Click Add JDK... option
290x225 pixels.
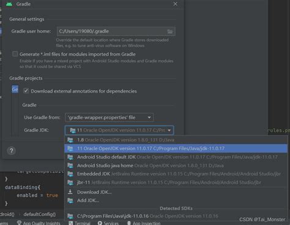tap(176, 200)
